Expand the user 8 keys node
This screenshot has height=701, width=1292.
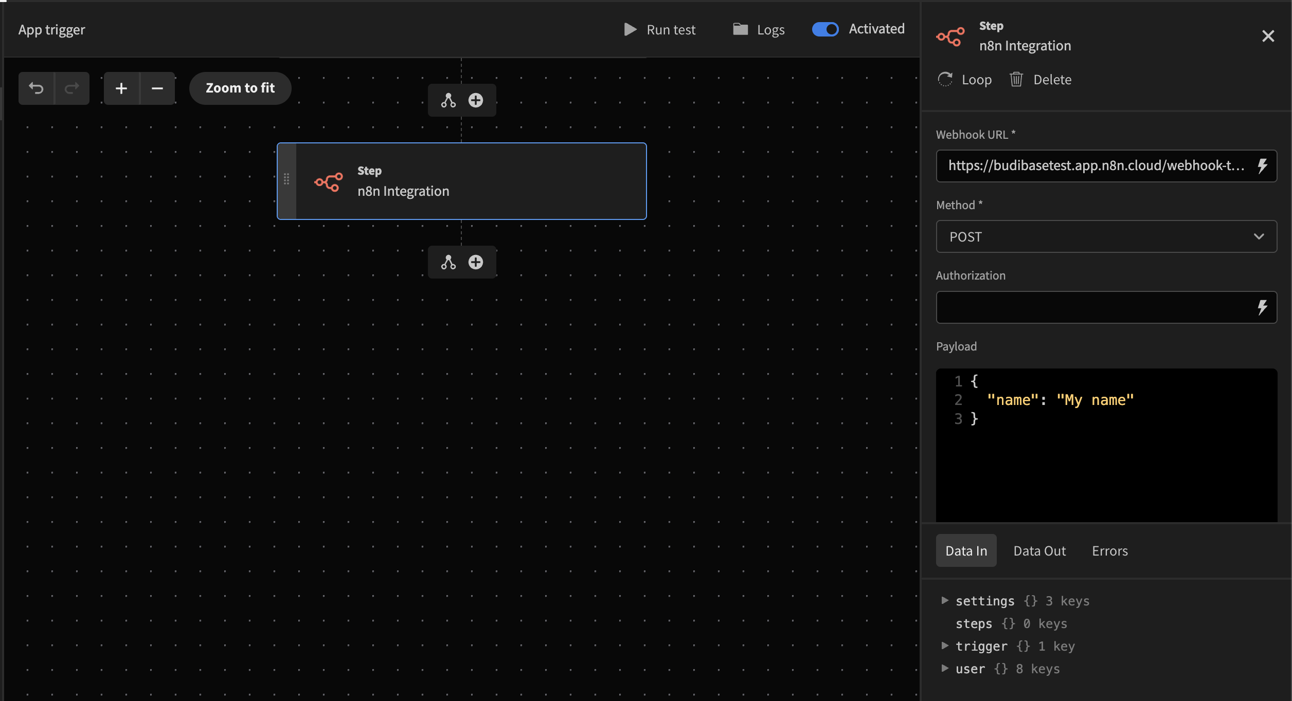coord(945,668)
